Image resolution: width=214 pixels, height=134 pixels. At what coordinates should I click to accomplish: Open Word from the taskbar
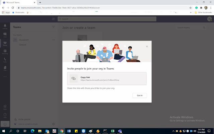[x=69, y=131]
